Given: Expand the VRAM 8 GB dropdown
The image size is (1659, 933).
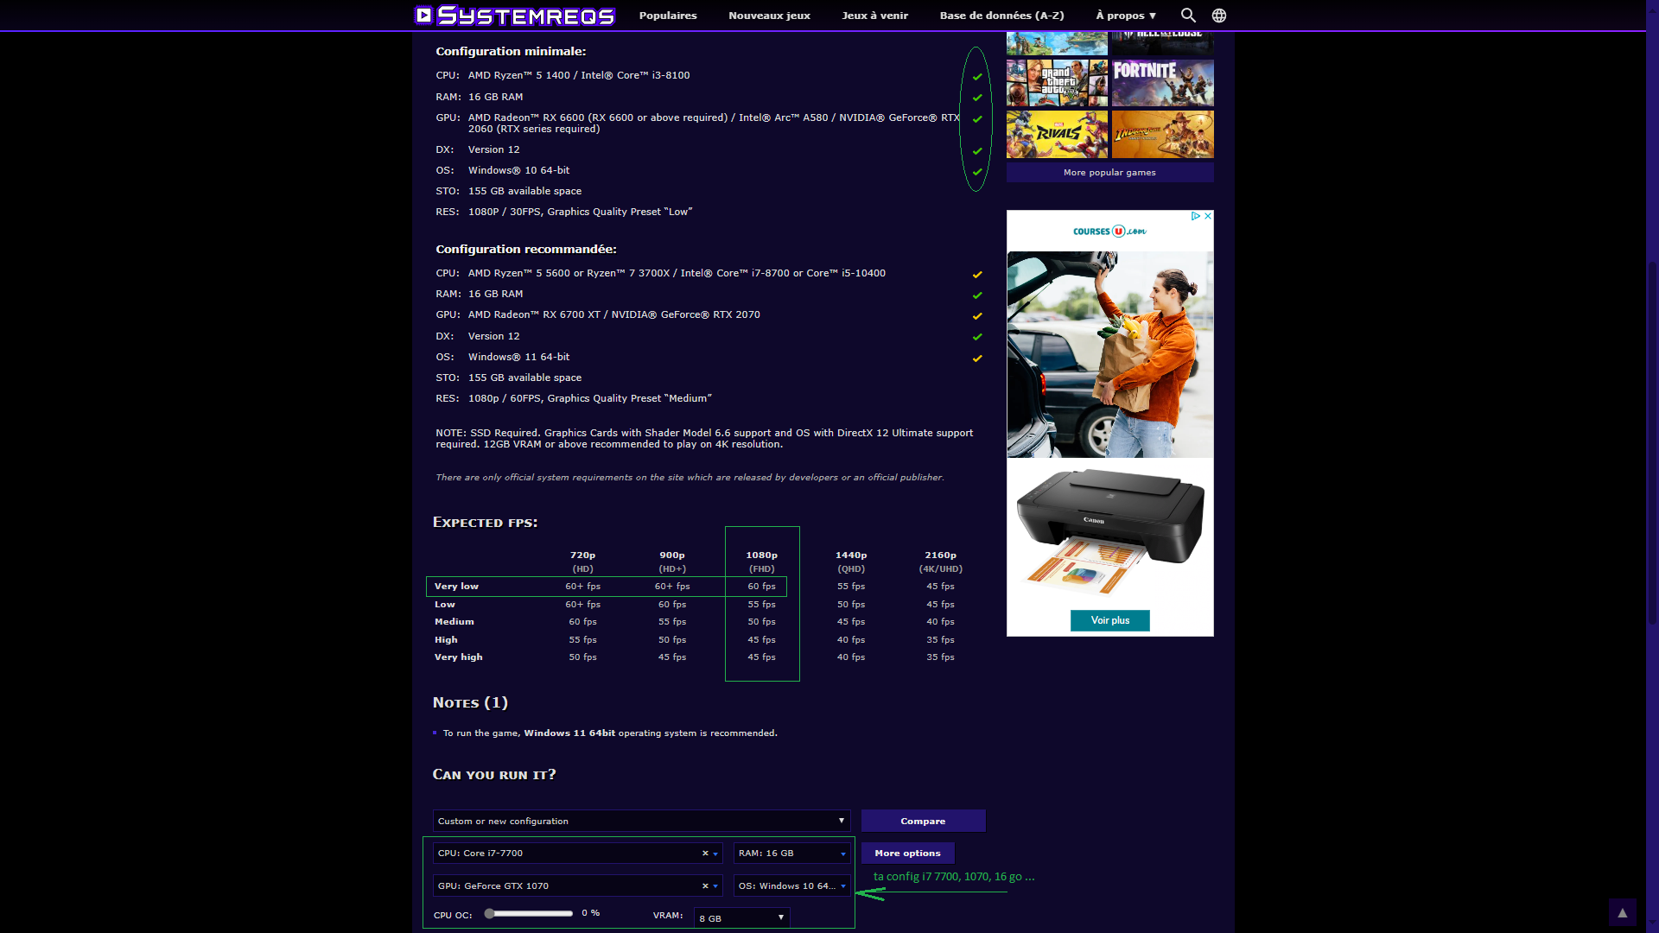Looking at the screenshot, I should [x=741, y=918].
